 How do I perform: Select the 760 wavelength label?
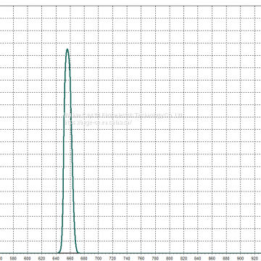141,258
